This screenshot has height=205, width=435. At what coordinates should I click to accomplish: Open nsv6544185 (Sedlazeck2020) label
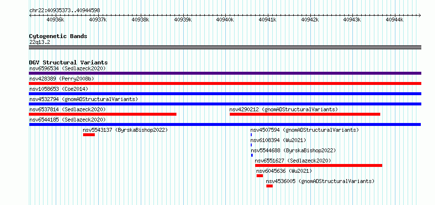[67, 120]
